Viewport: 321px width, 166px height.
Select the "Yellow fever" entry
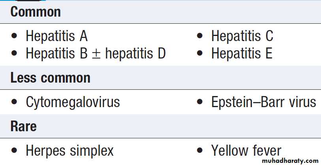[246, 151]
